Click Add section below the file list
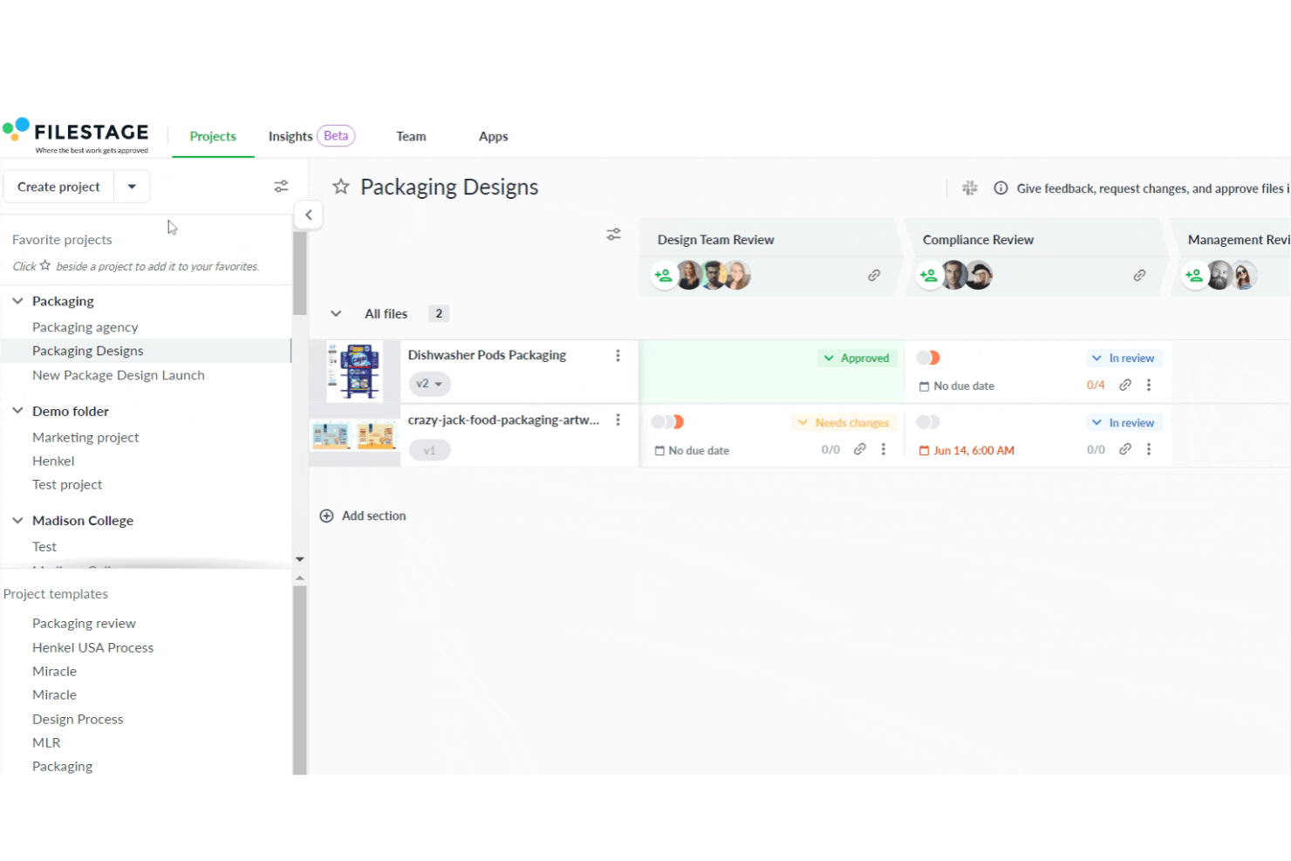 pyautogui.click(x=363, y=516)
